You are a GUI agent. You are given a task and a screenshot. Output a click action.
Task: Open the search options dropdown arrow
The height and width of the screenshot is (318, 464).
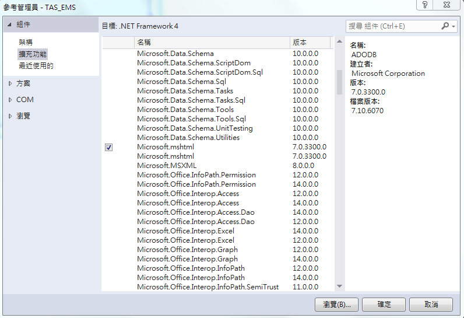point(454,26)
